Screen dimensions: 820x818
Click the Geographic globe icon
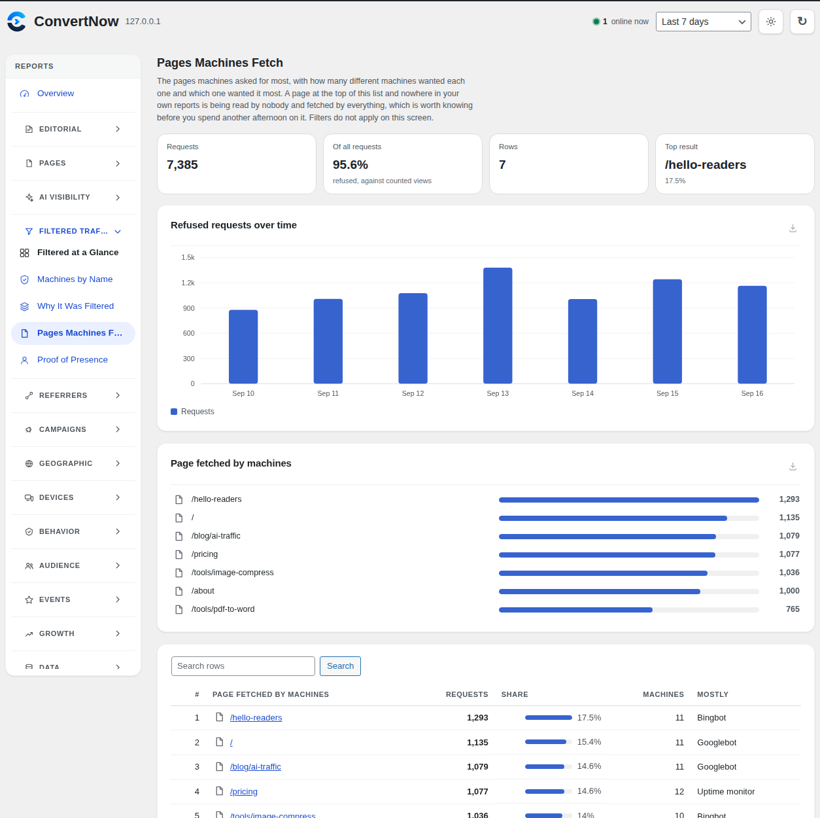(29, 464)
